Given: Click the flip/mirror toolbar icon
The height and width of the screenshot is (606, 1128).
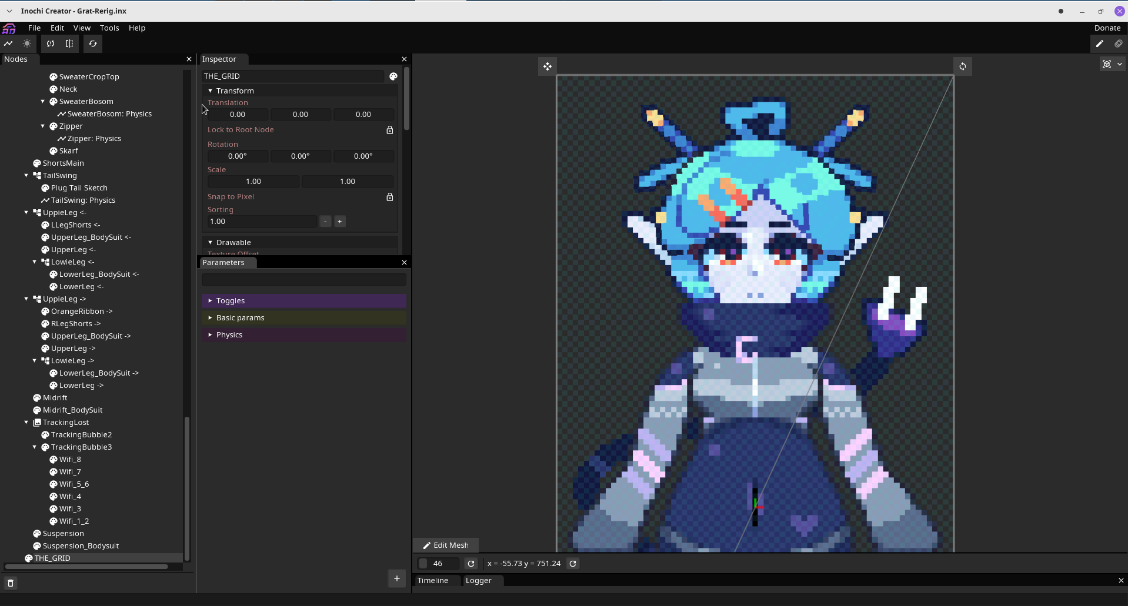Looking at the screenshot, I should [51, 43].
